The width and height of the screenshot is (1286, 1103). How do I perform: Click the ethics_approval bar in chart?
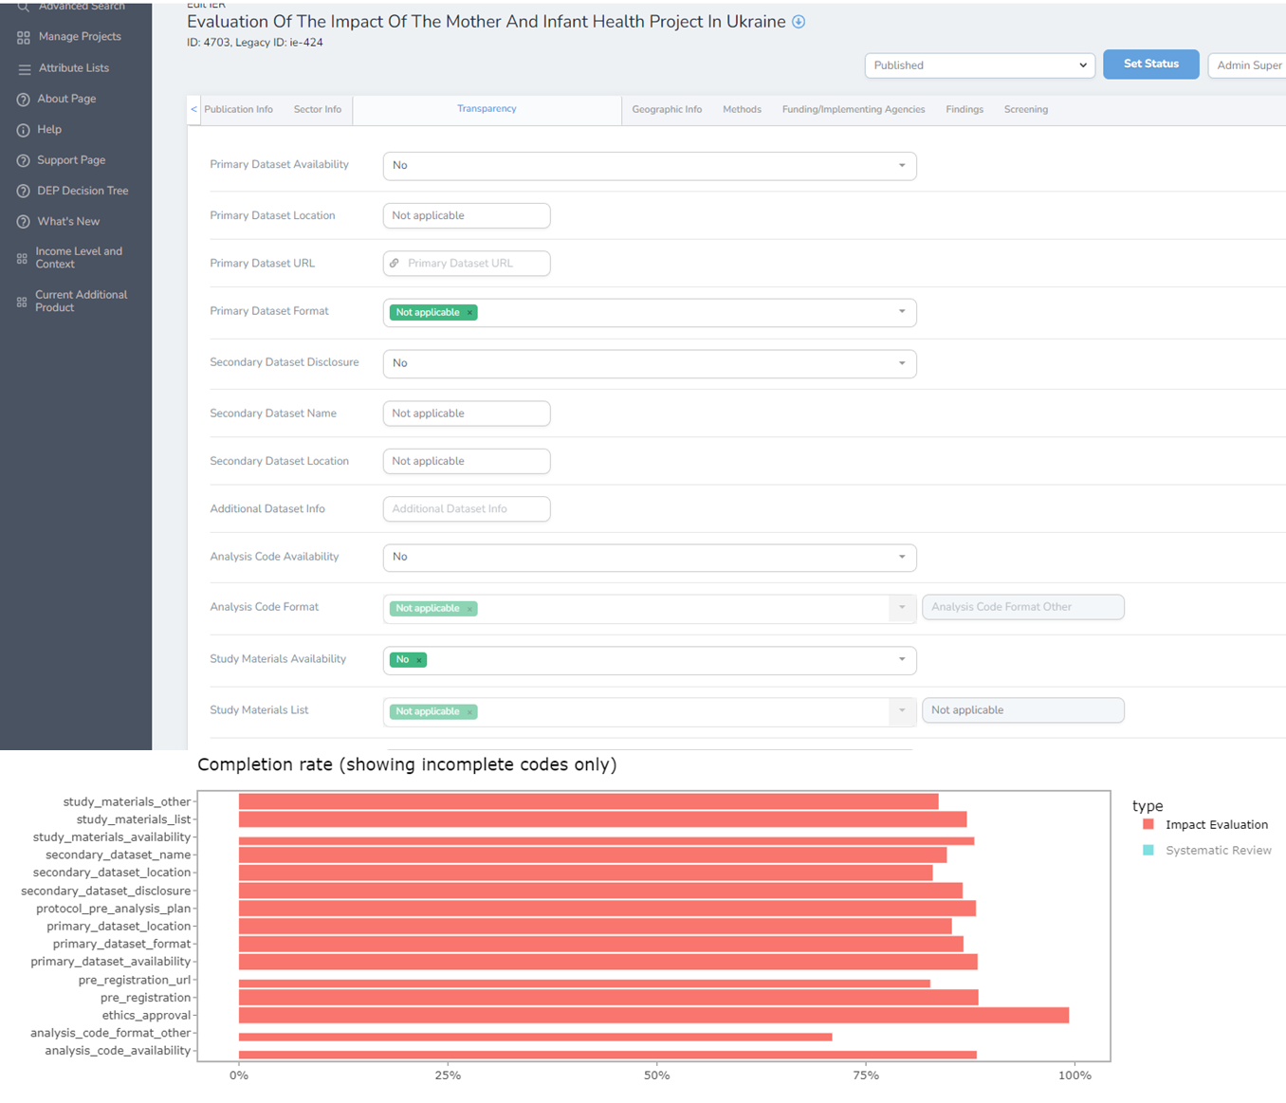click(652, 1016)
